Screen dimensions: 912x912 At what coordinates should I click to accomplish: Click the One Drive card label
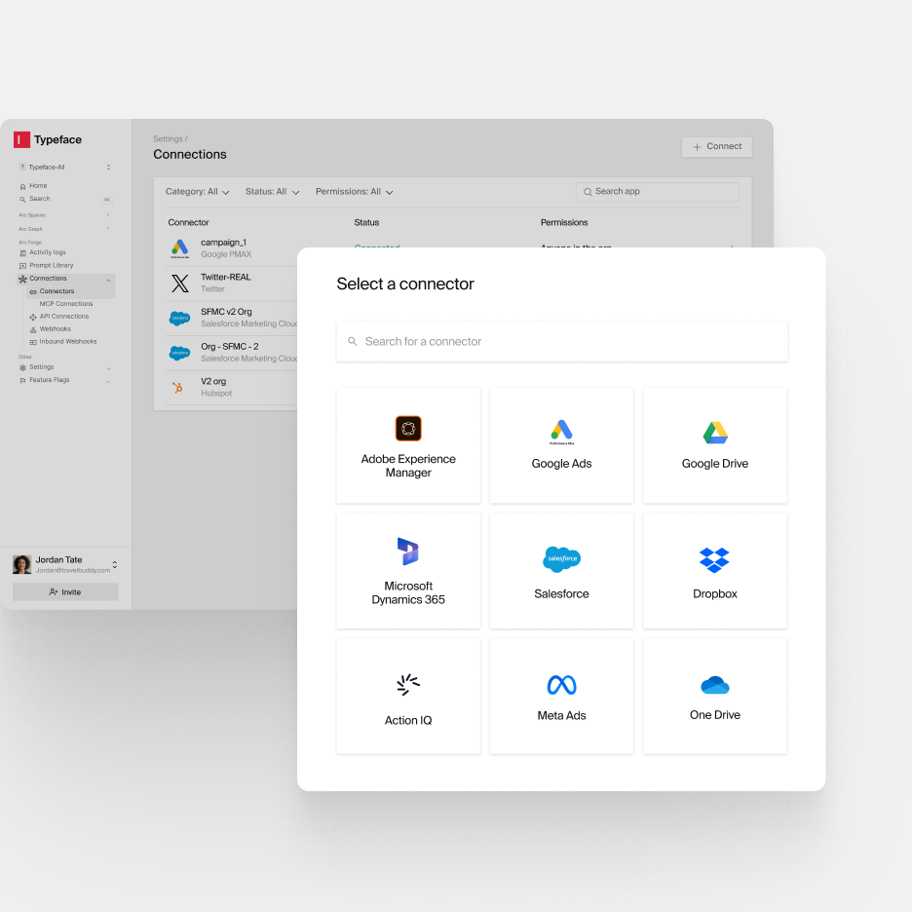(x=715, y=715)
